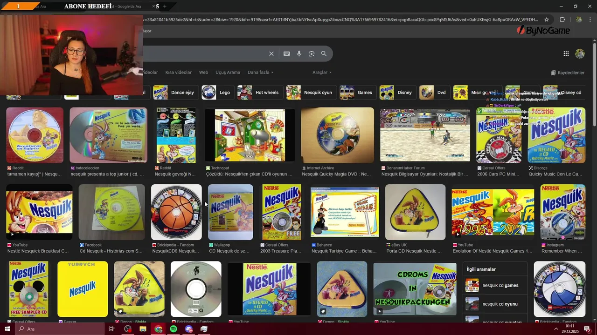Open the FREE SAMPLER CD thumbnail

tap(28, 289)
